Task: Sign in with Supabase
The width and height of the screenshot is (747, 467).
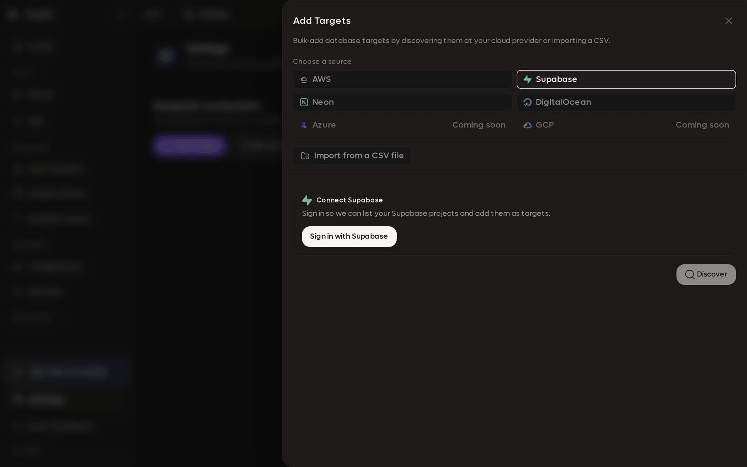Action: point(349,237)
